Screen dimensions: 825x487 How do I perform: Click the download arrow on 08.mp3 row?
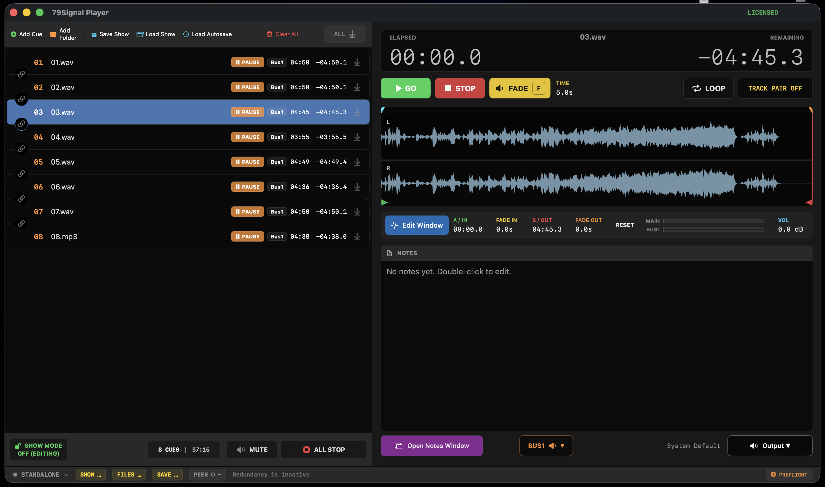[357, 237]
